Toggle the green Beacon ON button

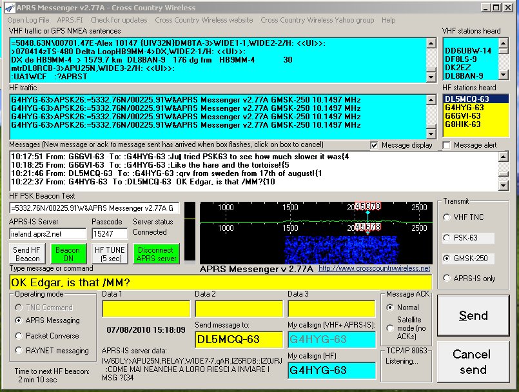pyautogui.click(x=68, y=254)
